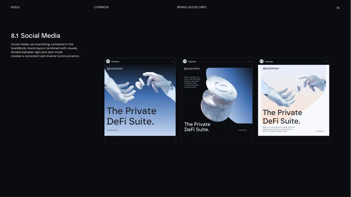
Task: Click the bookmark icon beneath the third post
Action: click(326, 139)
